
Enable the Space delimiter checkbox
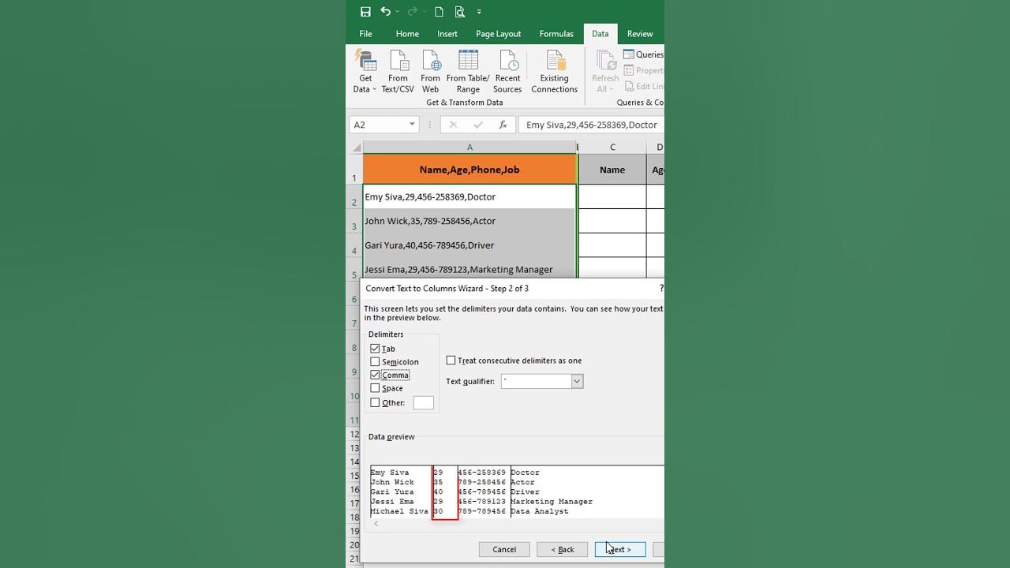point(375,388)
